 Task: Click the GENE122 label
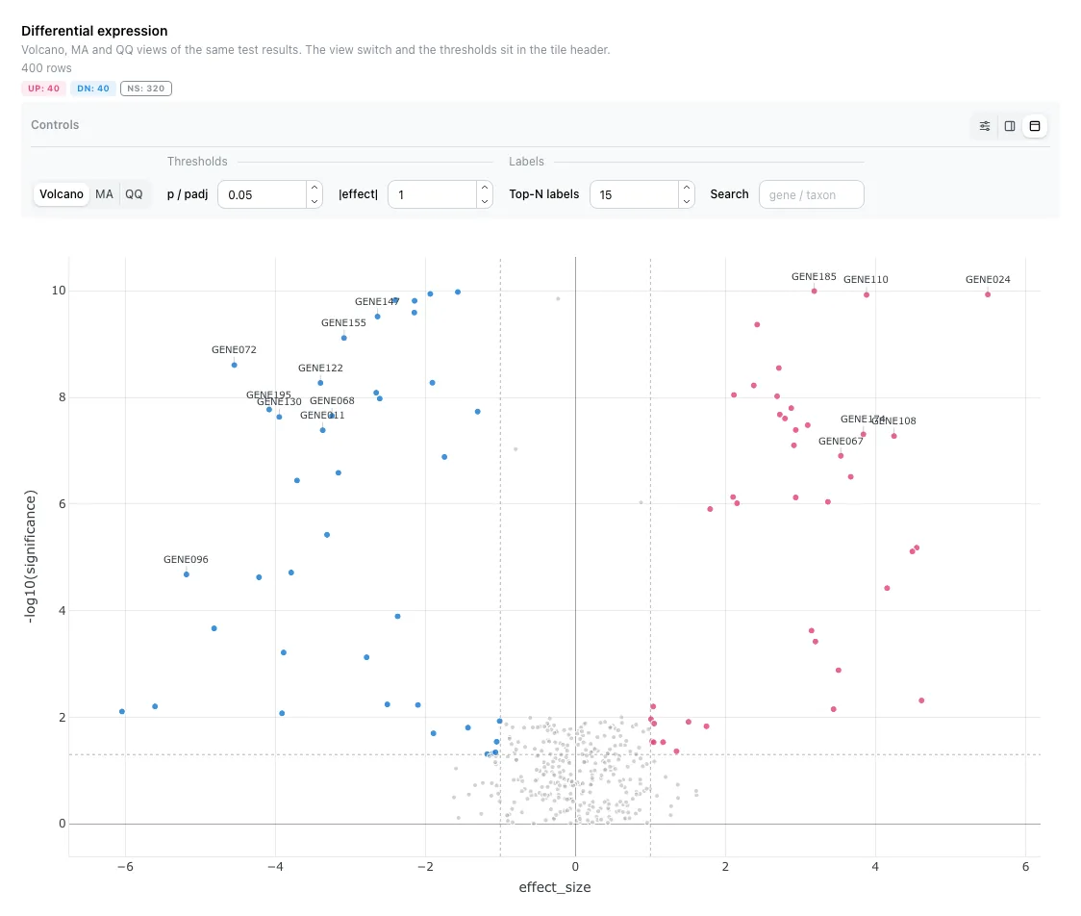(320, 369)
